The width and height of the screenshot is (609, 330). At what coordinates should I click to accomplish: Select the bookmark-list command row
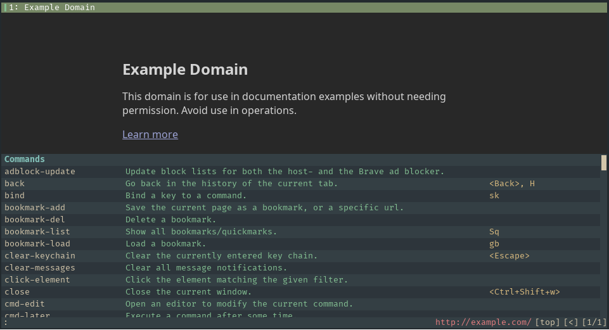coord(37,232)
